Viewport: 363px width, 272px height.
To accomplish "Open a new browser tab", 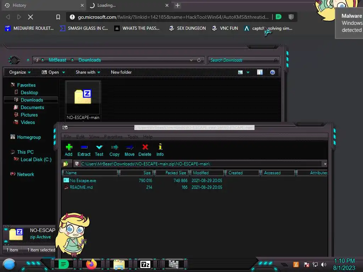I will [x=178, y=5].
